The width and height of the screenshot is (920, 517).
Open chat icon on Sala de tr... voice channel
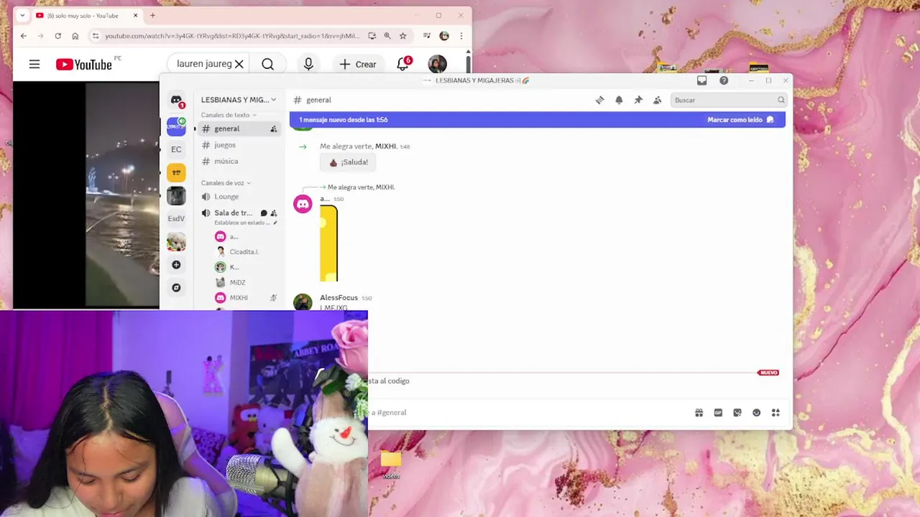coord(264,213)
